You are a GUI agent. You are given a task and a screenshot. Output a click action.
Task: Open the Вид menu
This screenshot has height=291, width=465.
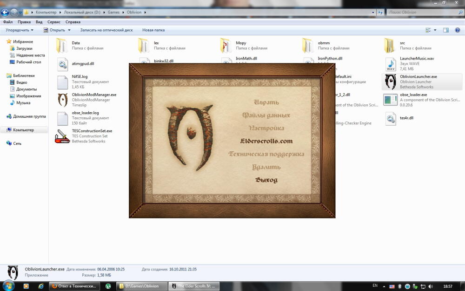click(39, 22)
